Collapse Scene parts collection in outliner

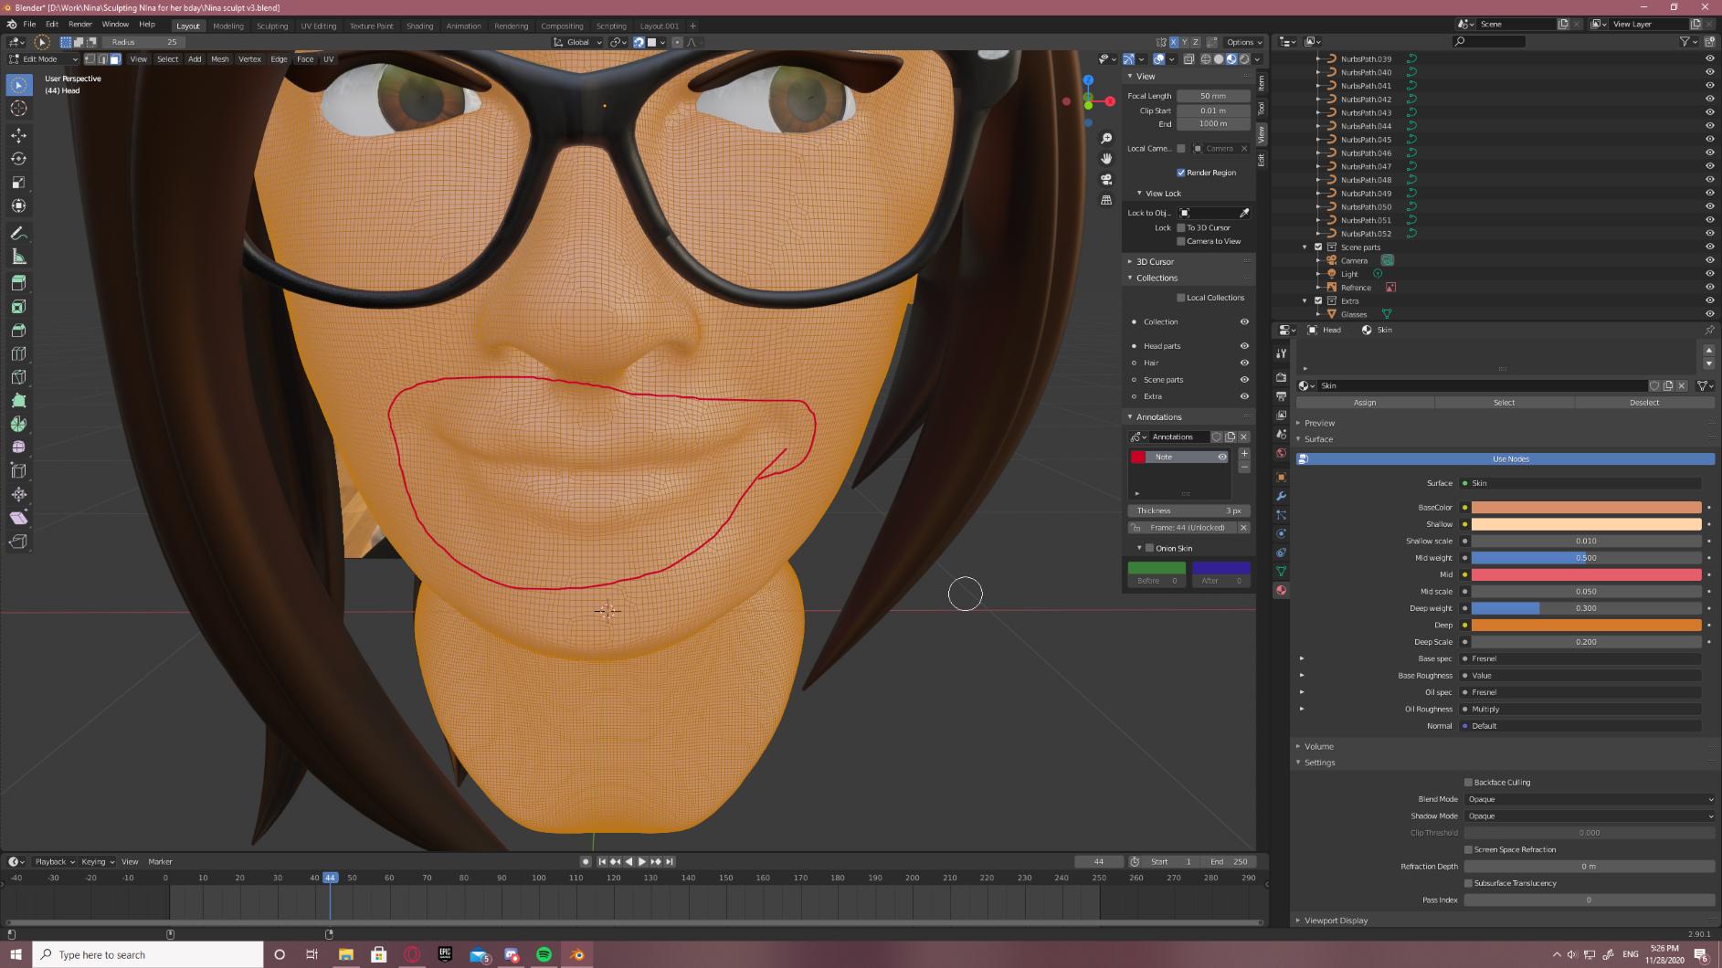coord(1305,247)
